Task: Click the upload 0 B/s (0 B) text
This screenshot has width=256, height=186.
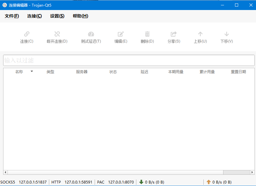Action: (222, 182)
